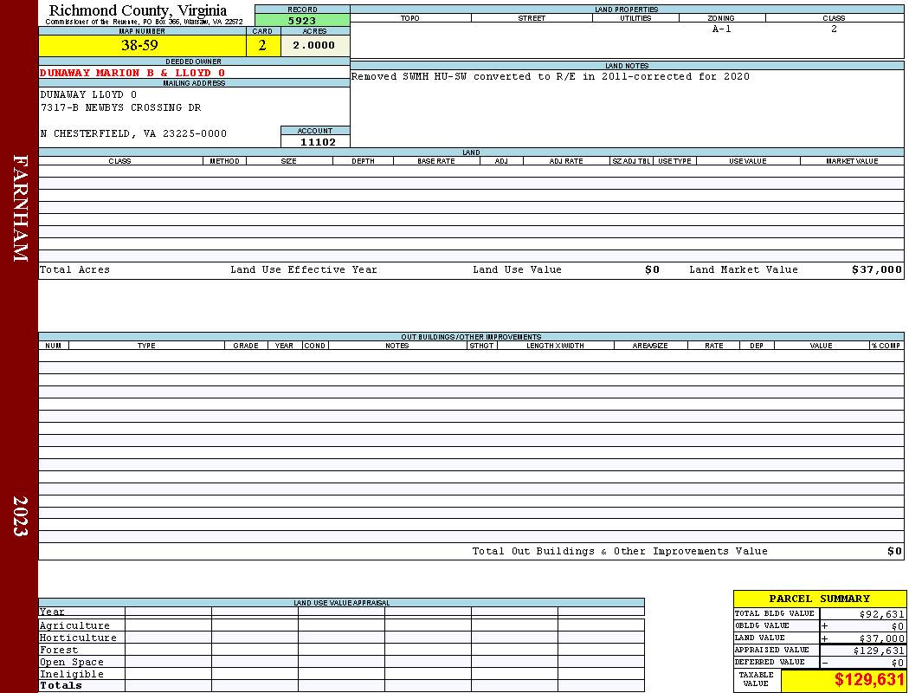This screenshot has width=909, height=693.
Task: Click the Total Acres label
Action: (74, 269)
